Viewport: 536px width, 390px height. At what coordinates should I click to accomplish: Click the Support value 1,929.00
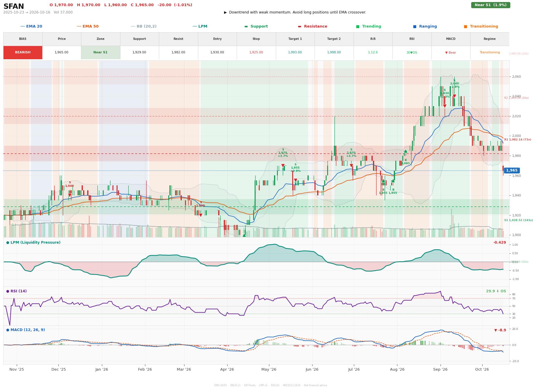pyautogui.click(x=139, y=52)
